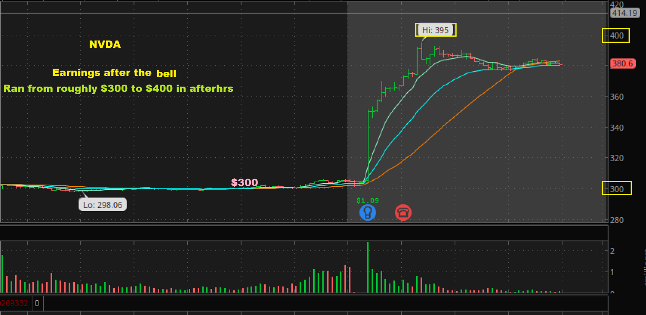646x315 pixels.
Task: Click the 420 price axis label
Action: [x=617, y=4]
